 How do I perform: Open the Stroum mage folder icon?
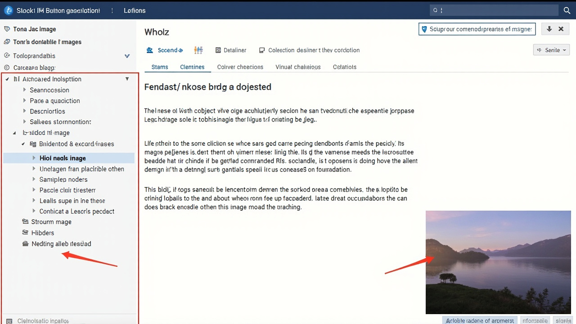pos(25,222)
